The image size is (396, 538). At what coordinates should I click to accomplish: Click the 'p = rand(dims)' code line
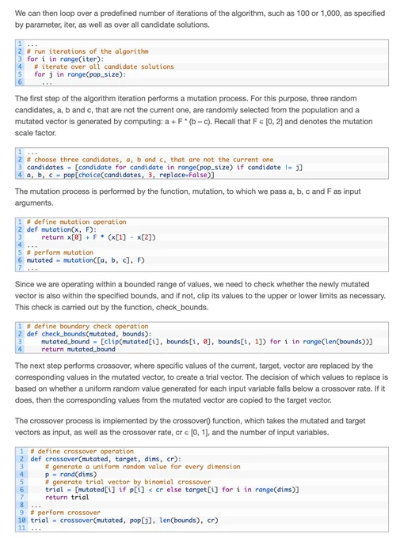(x=70, y=475)
